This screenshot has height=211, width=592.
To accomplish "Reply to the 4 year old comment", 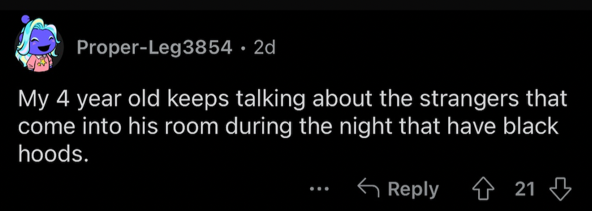I will [398, 189].
